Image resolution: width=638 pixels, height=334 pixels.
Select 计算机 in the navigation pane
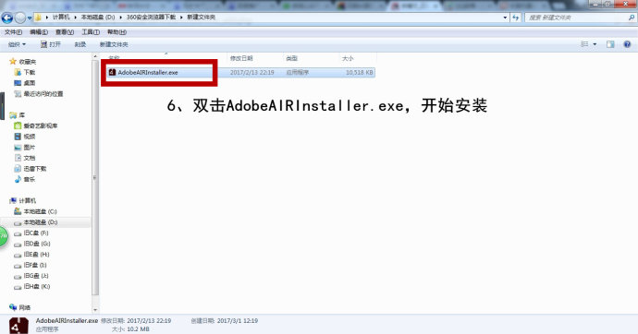click(x=27, y=201)
